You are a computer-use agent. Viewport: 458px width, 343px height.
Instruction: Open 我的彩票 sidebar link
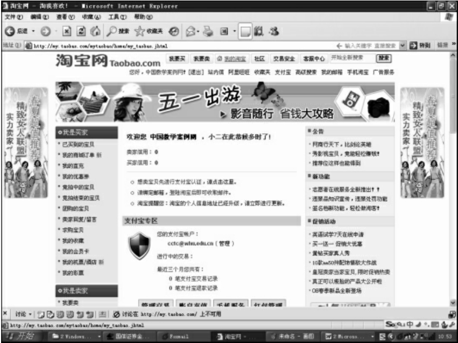[73, 273]
